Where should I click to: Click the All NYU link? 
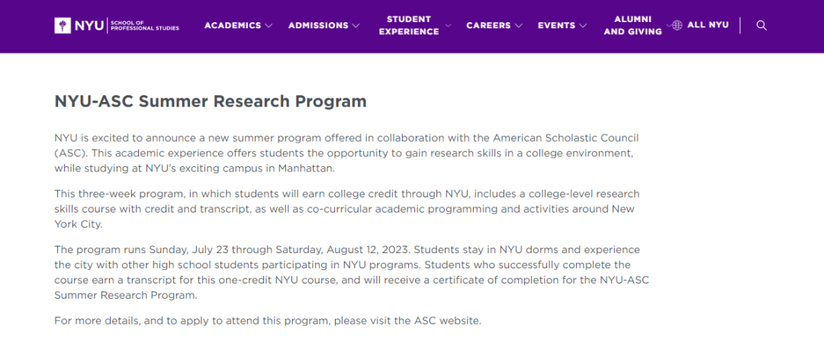[707, 25]
